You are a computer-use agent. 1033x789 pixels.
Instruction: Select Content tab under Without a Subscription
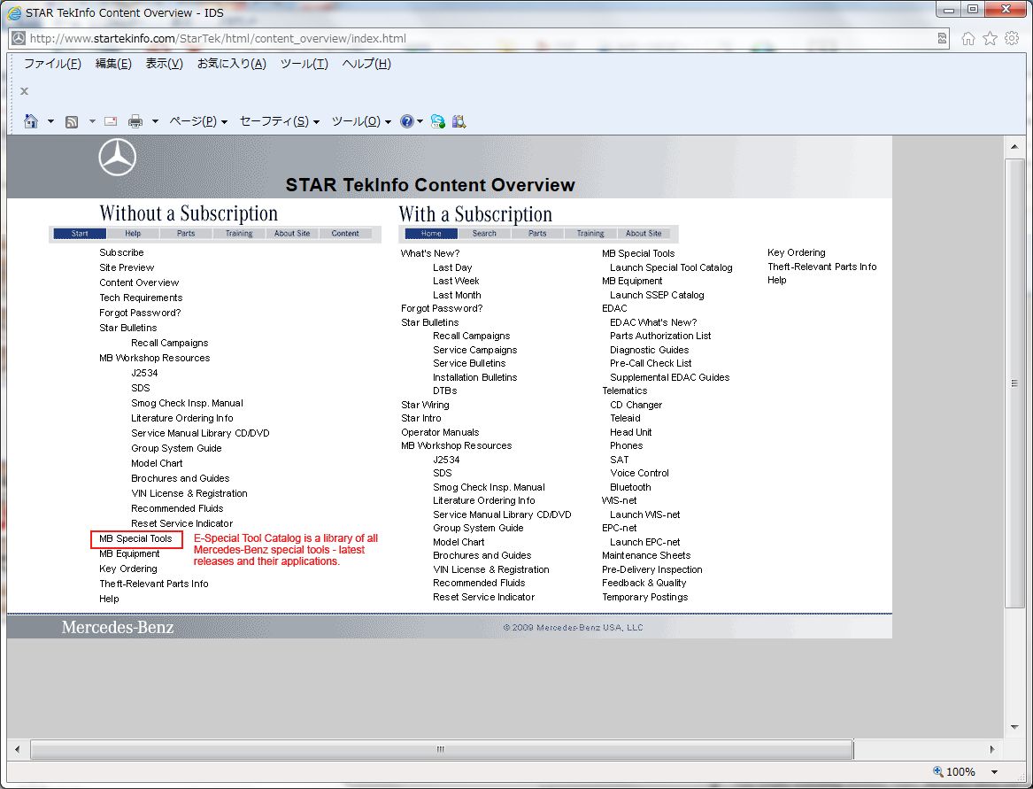345,234
